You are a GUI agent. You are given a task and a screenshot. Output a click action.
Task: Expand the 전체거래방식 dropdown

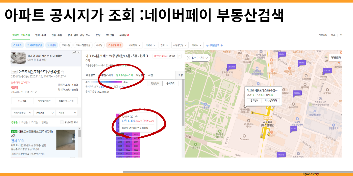point(22,113)
